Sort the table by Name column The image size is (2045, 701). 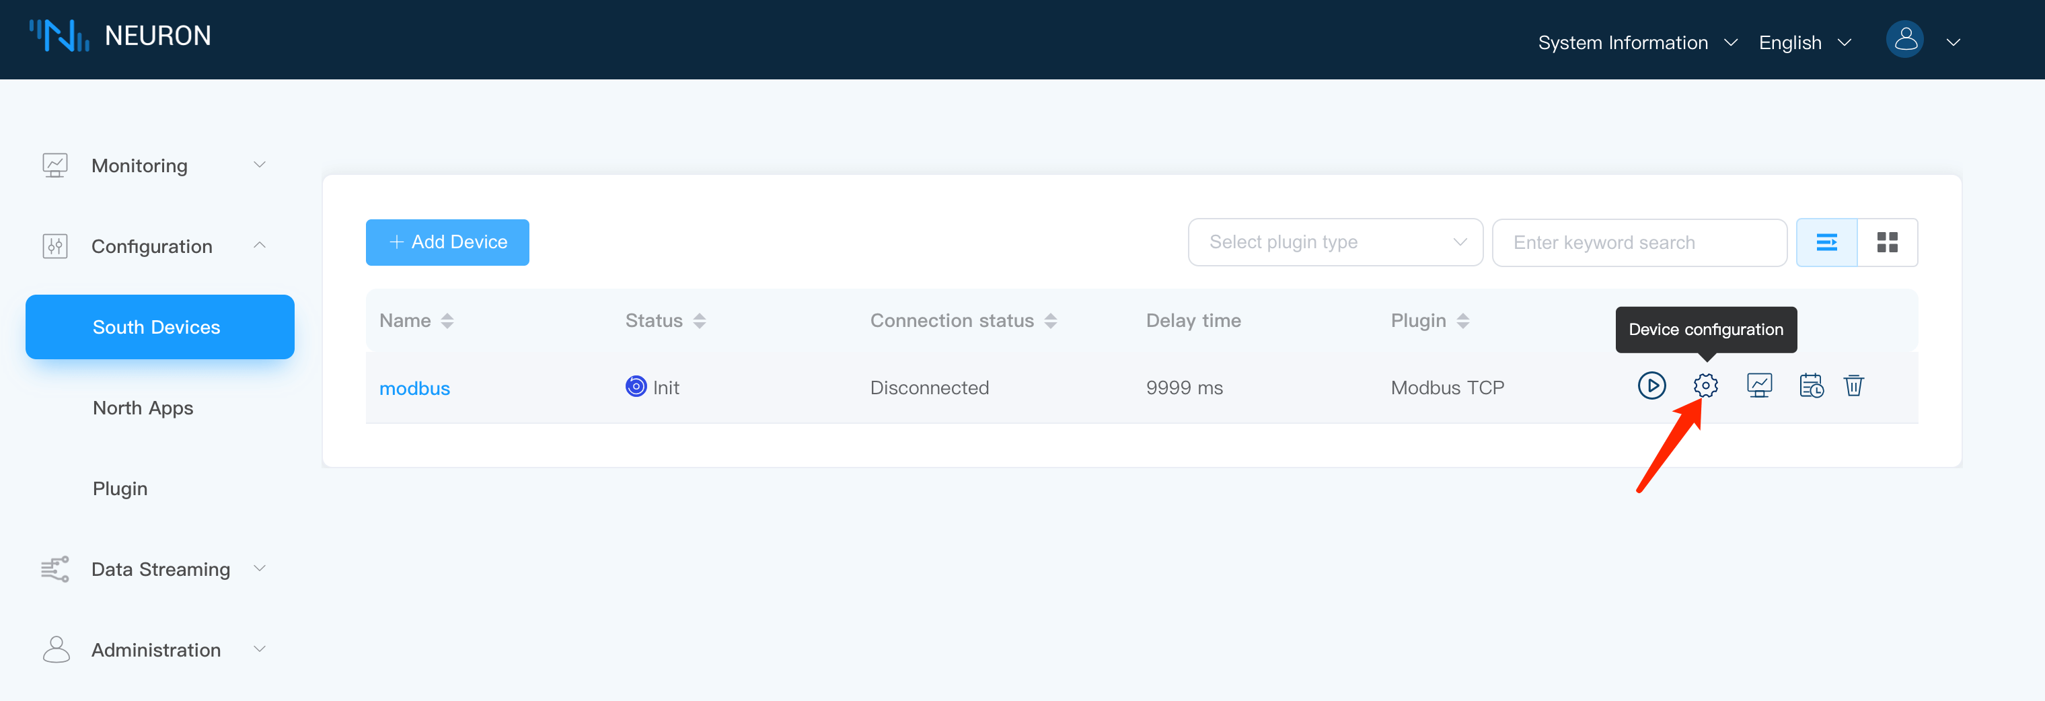click(447, 321)
